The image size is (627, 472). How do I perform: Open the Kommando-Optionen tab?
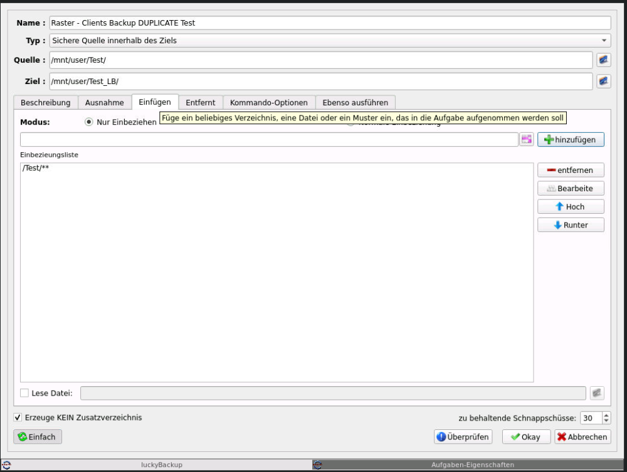click(269, 102)
